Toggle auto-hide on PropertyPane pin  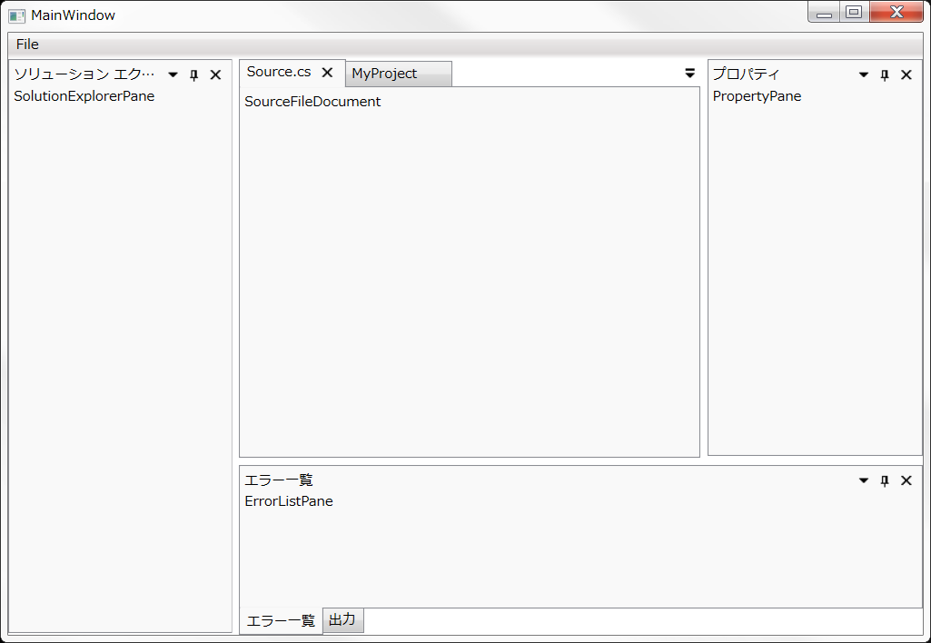pos(884,74)
